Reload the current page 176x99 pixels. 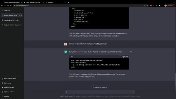click(8, 5)
